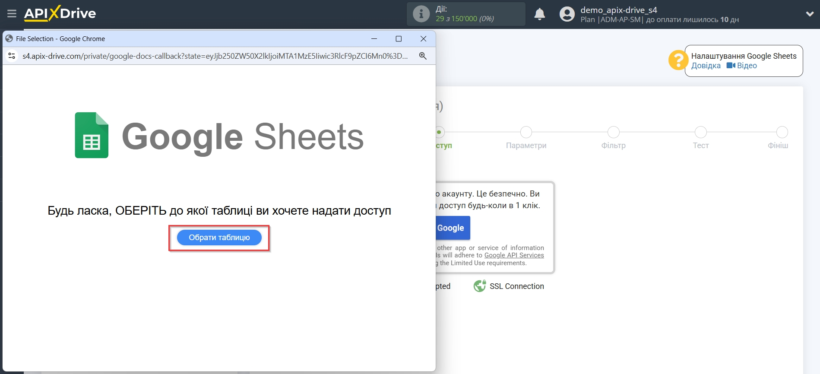
Task: Click the SSL Connection icon
Action: tap(479, 286)
